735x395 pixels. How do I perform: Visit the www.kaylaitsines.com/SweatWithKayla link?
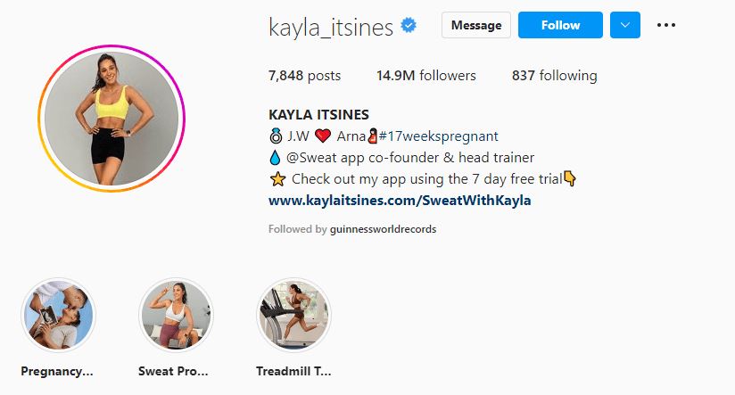point(400,201)
